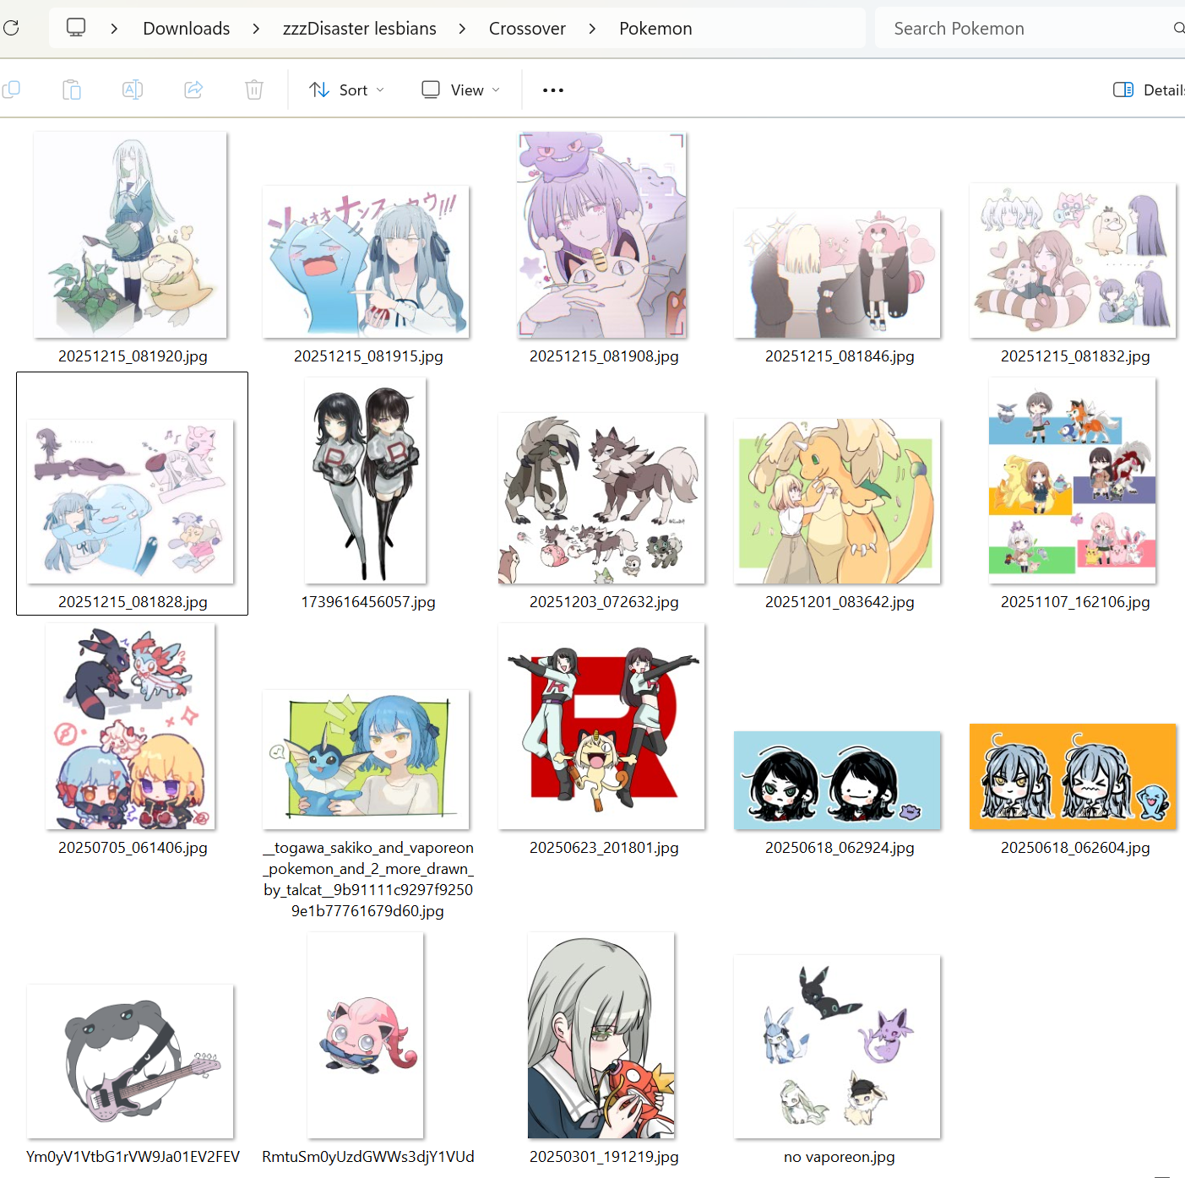Click the file name 20251107_162106.jpg

pyautogui.click(x=1075, y=602)
